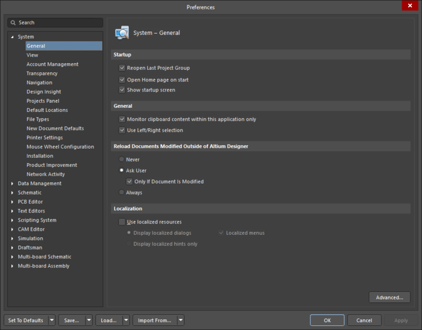Click the Cancel button
Viewport: 422px width, 330px height.
pyautogui.click(x=364, y=320)
